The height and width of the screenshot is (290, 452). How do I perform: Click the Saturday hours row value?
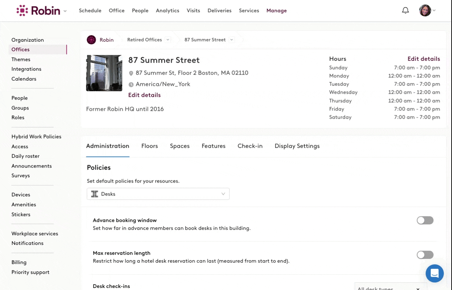click(417, 117)
